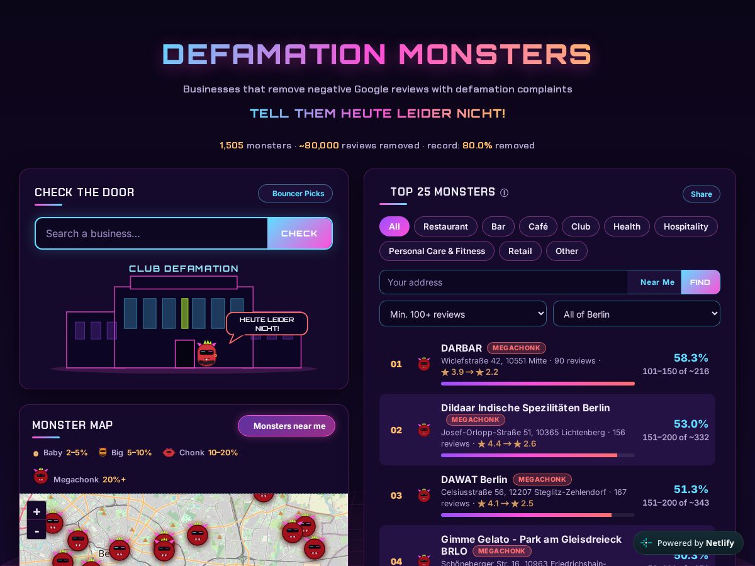Screen dimensions: 755x566
Task: Click the DARBAR removal progress bar
Action: 538,384
